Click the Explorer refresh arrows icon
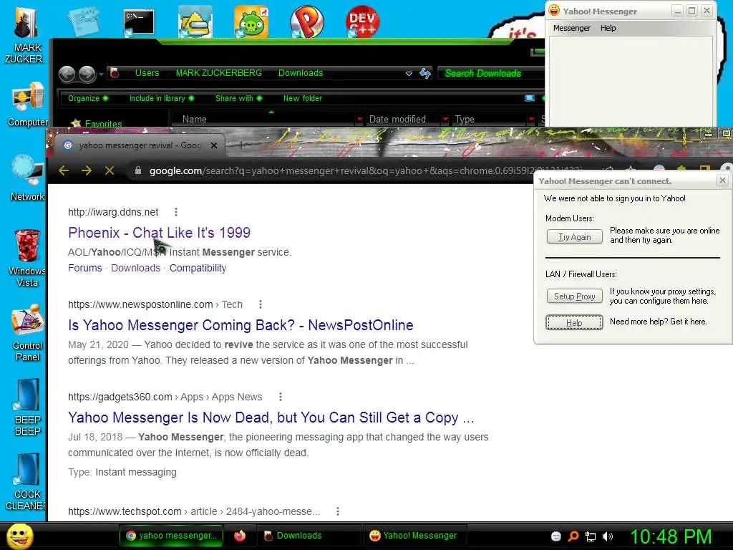The width and height of the screenshot is (733, 550). coord(425,74)
